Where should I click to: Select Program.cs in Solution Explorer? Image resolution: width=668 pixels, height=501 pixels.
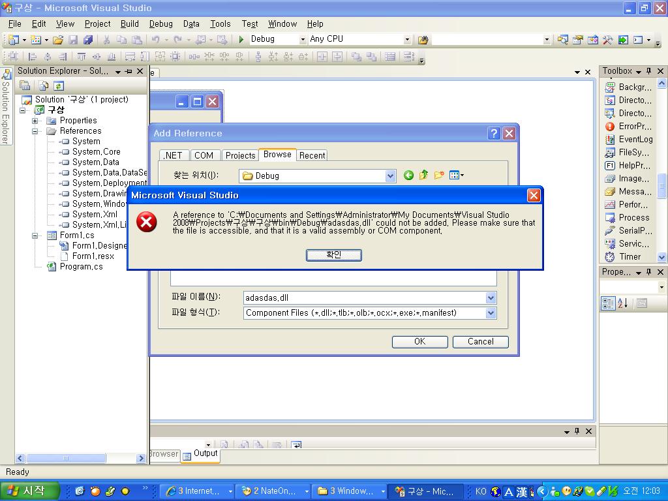pyautogui.click(x=81, y=267)
